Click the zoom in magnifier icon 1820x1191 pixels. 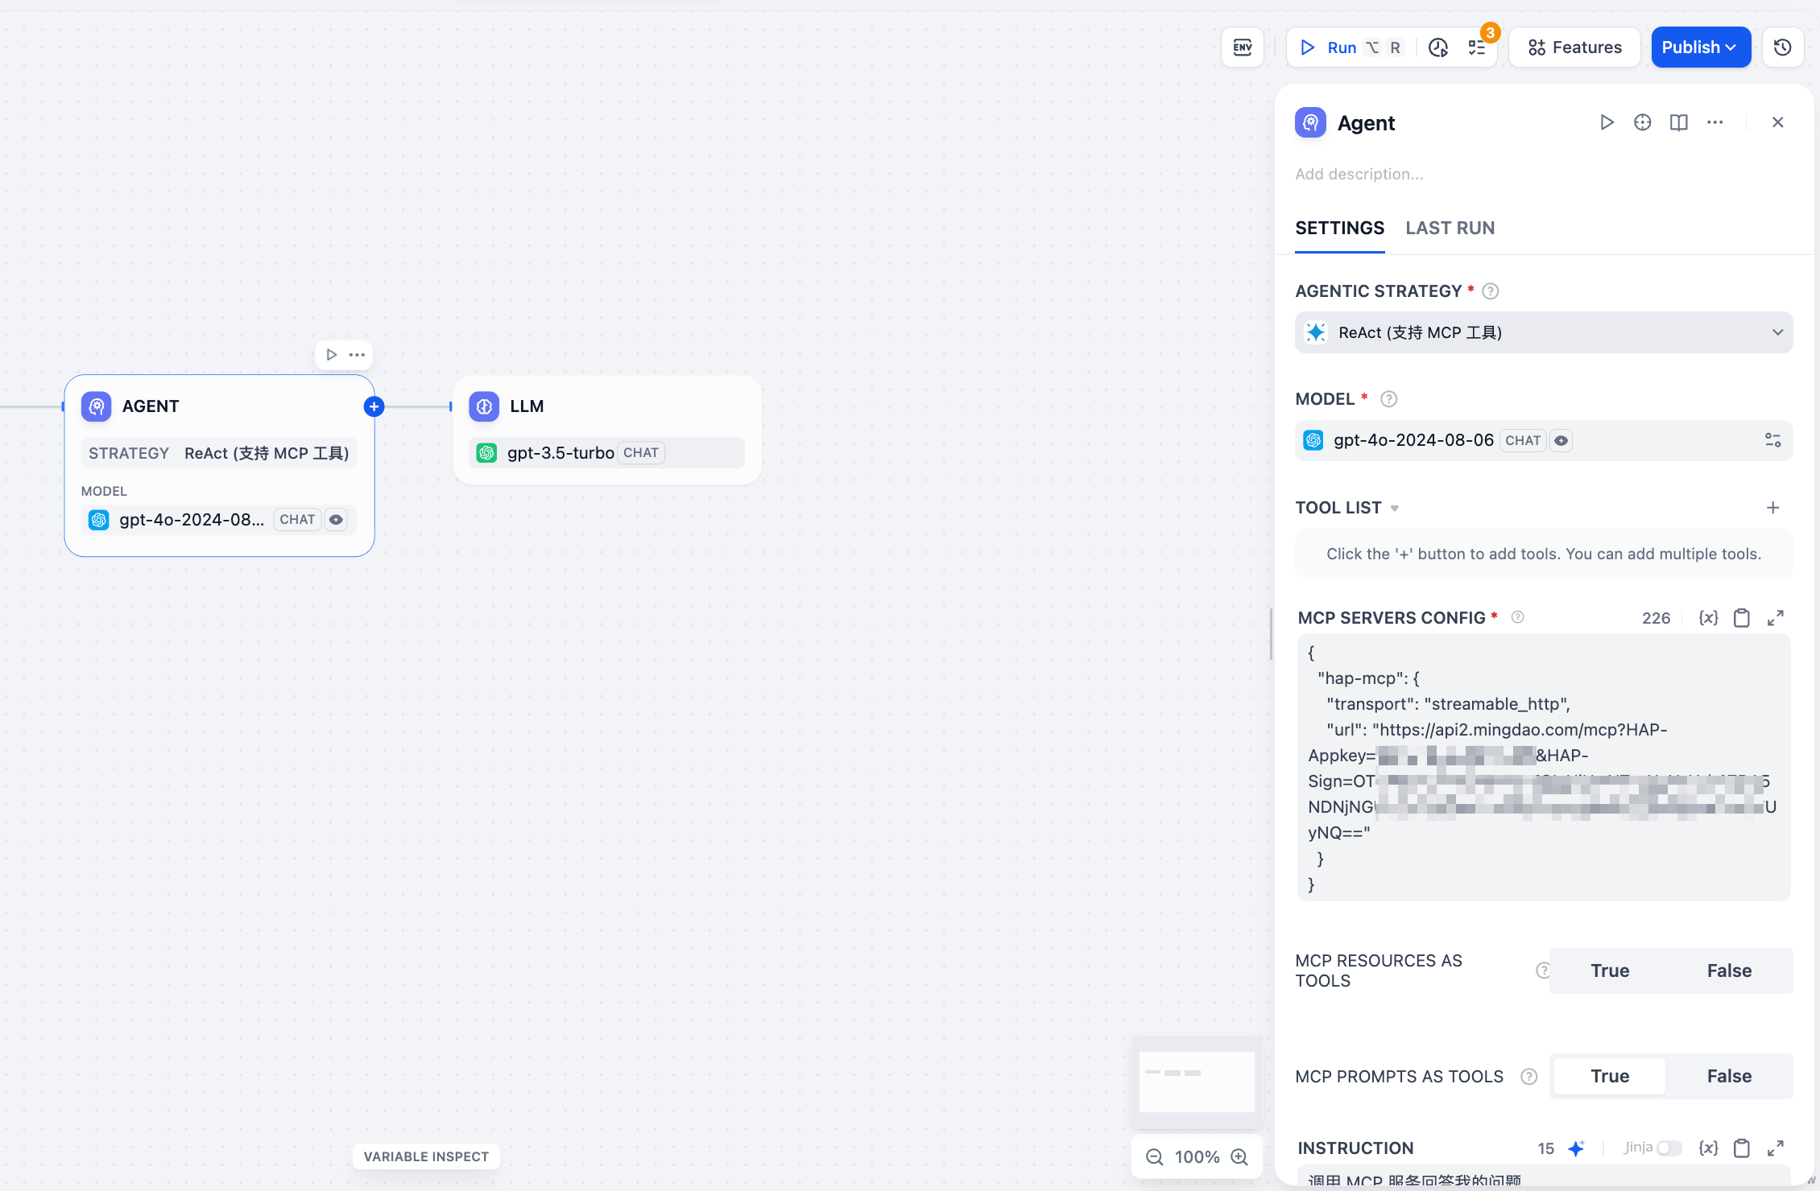pos(1239,1157)
